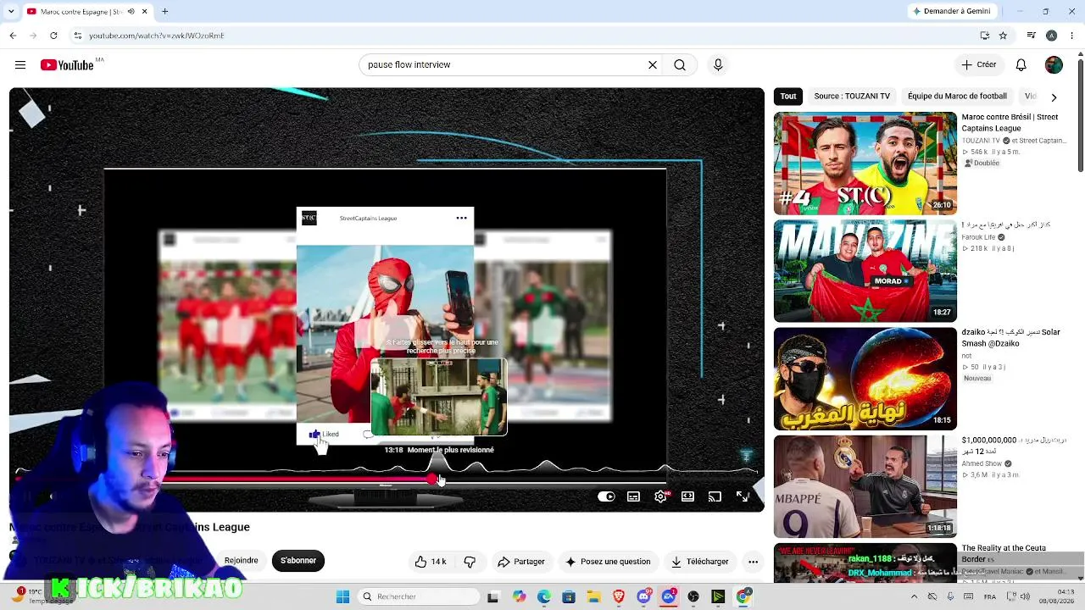Viewport: 1085px width, 610px height.
Task: Toggle theater mode in the player
Action: click(x=687, y=496)
